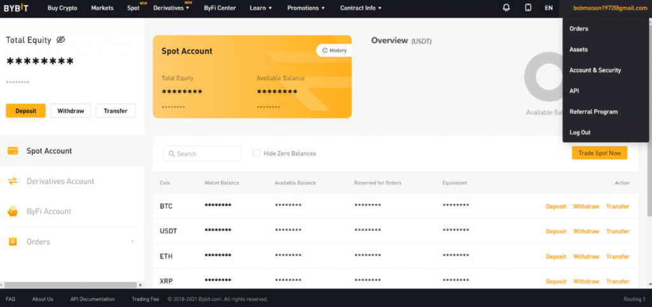The image size is (652, 307).
Task: Click the overview donut chart
Action: (x=544, y=77)
